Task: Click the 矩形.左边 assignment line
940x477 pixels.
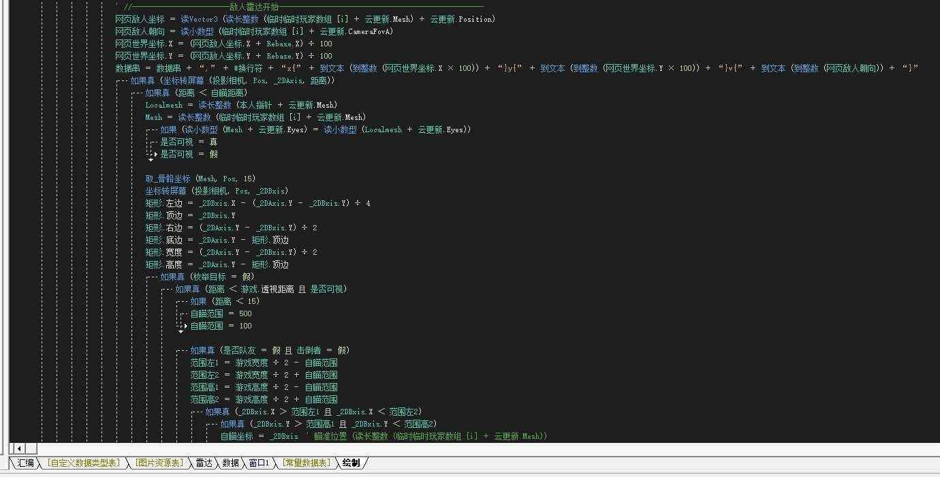Action: (x=257, y=203)
